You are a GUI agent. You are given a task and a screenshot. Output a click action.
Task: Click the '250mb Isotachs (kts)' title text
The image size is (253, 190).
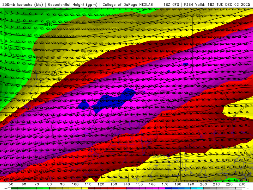point(22,5)
